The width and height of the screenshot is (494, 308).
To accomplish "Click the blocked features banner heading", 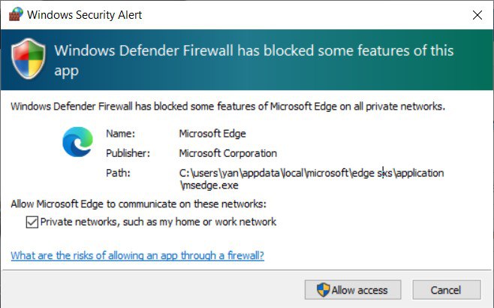I will [x=254, y=60].
